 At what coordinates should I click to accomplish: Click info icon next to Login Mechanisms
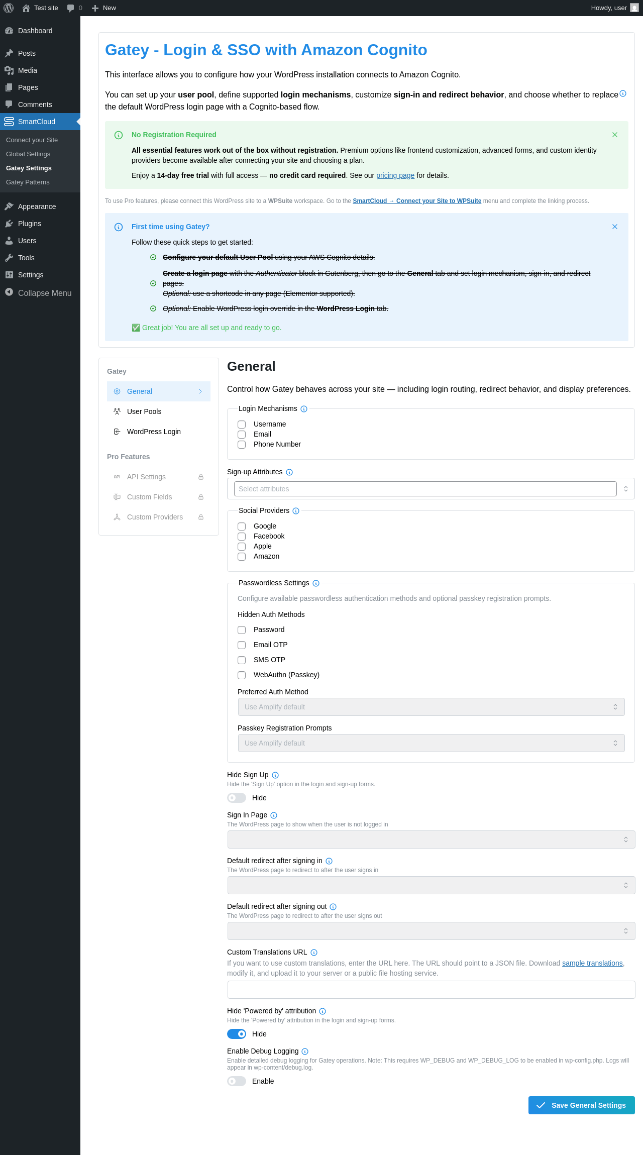[304, 409]
